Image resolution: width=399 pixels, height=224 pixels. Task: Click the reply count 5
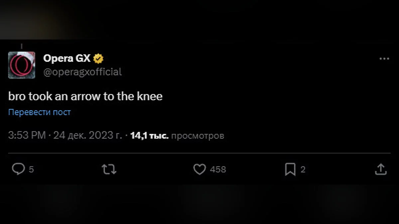pyautogui.click(x=31, y=170)
